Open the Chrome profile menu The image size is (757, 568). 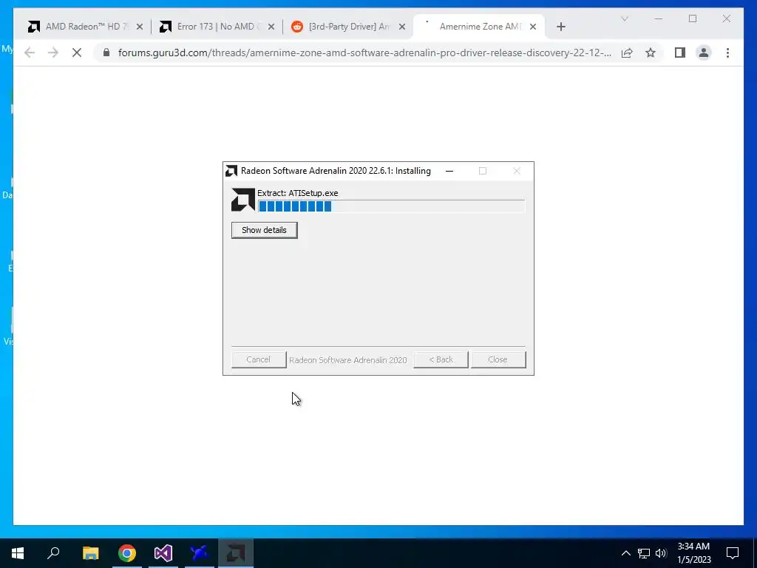(704, 53)
